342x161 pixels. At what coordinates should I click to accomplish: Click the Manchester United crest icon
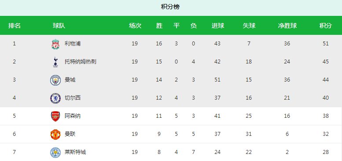point(55,135)
